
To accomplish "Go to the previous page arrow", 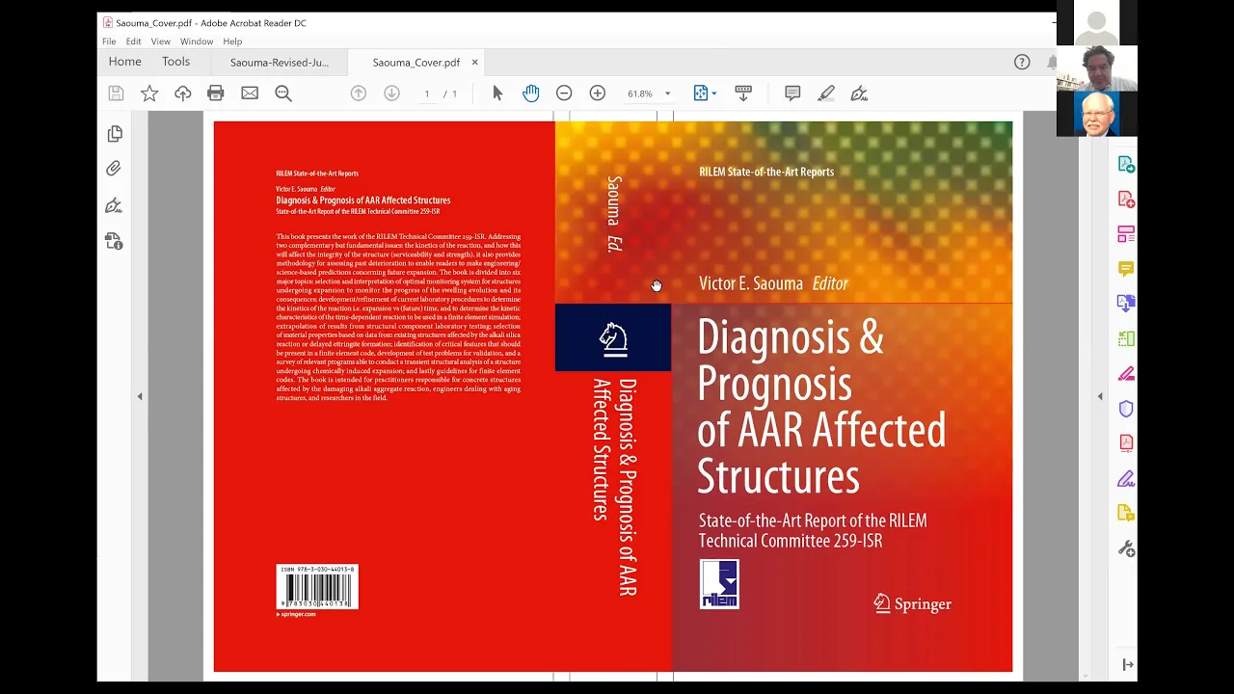I will (x=359, y=93).
